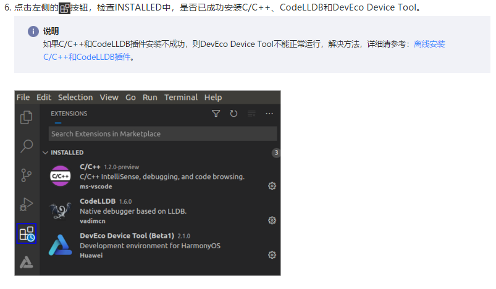The height and width of the screenshot is (289, 496).
Task: Open the Help menu
Action: 213,98
